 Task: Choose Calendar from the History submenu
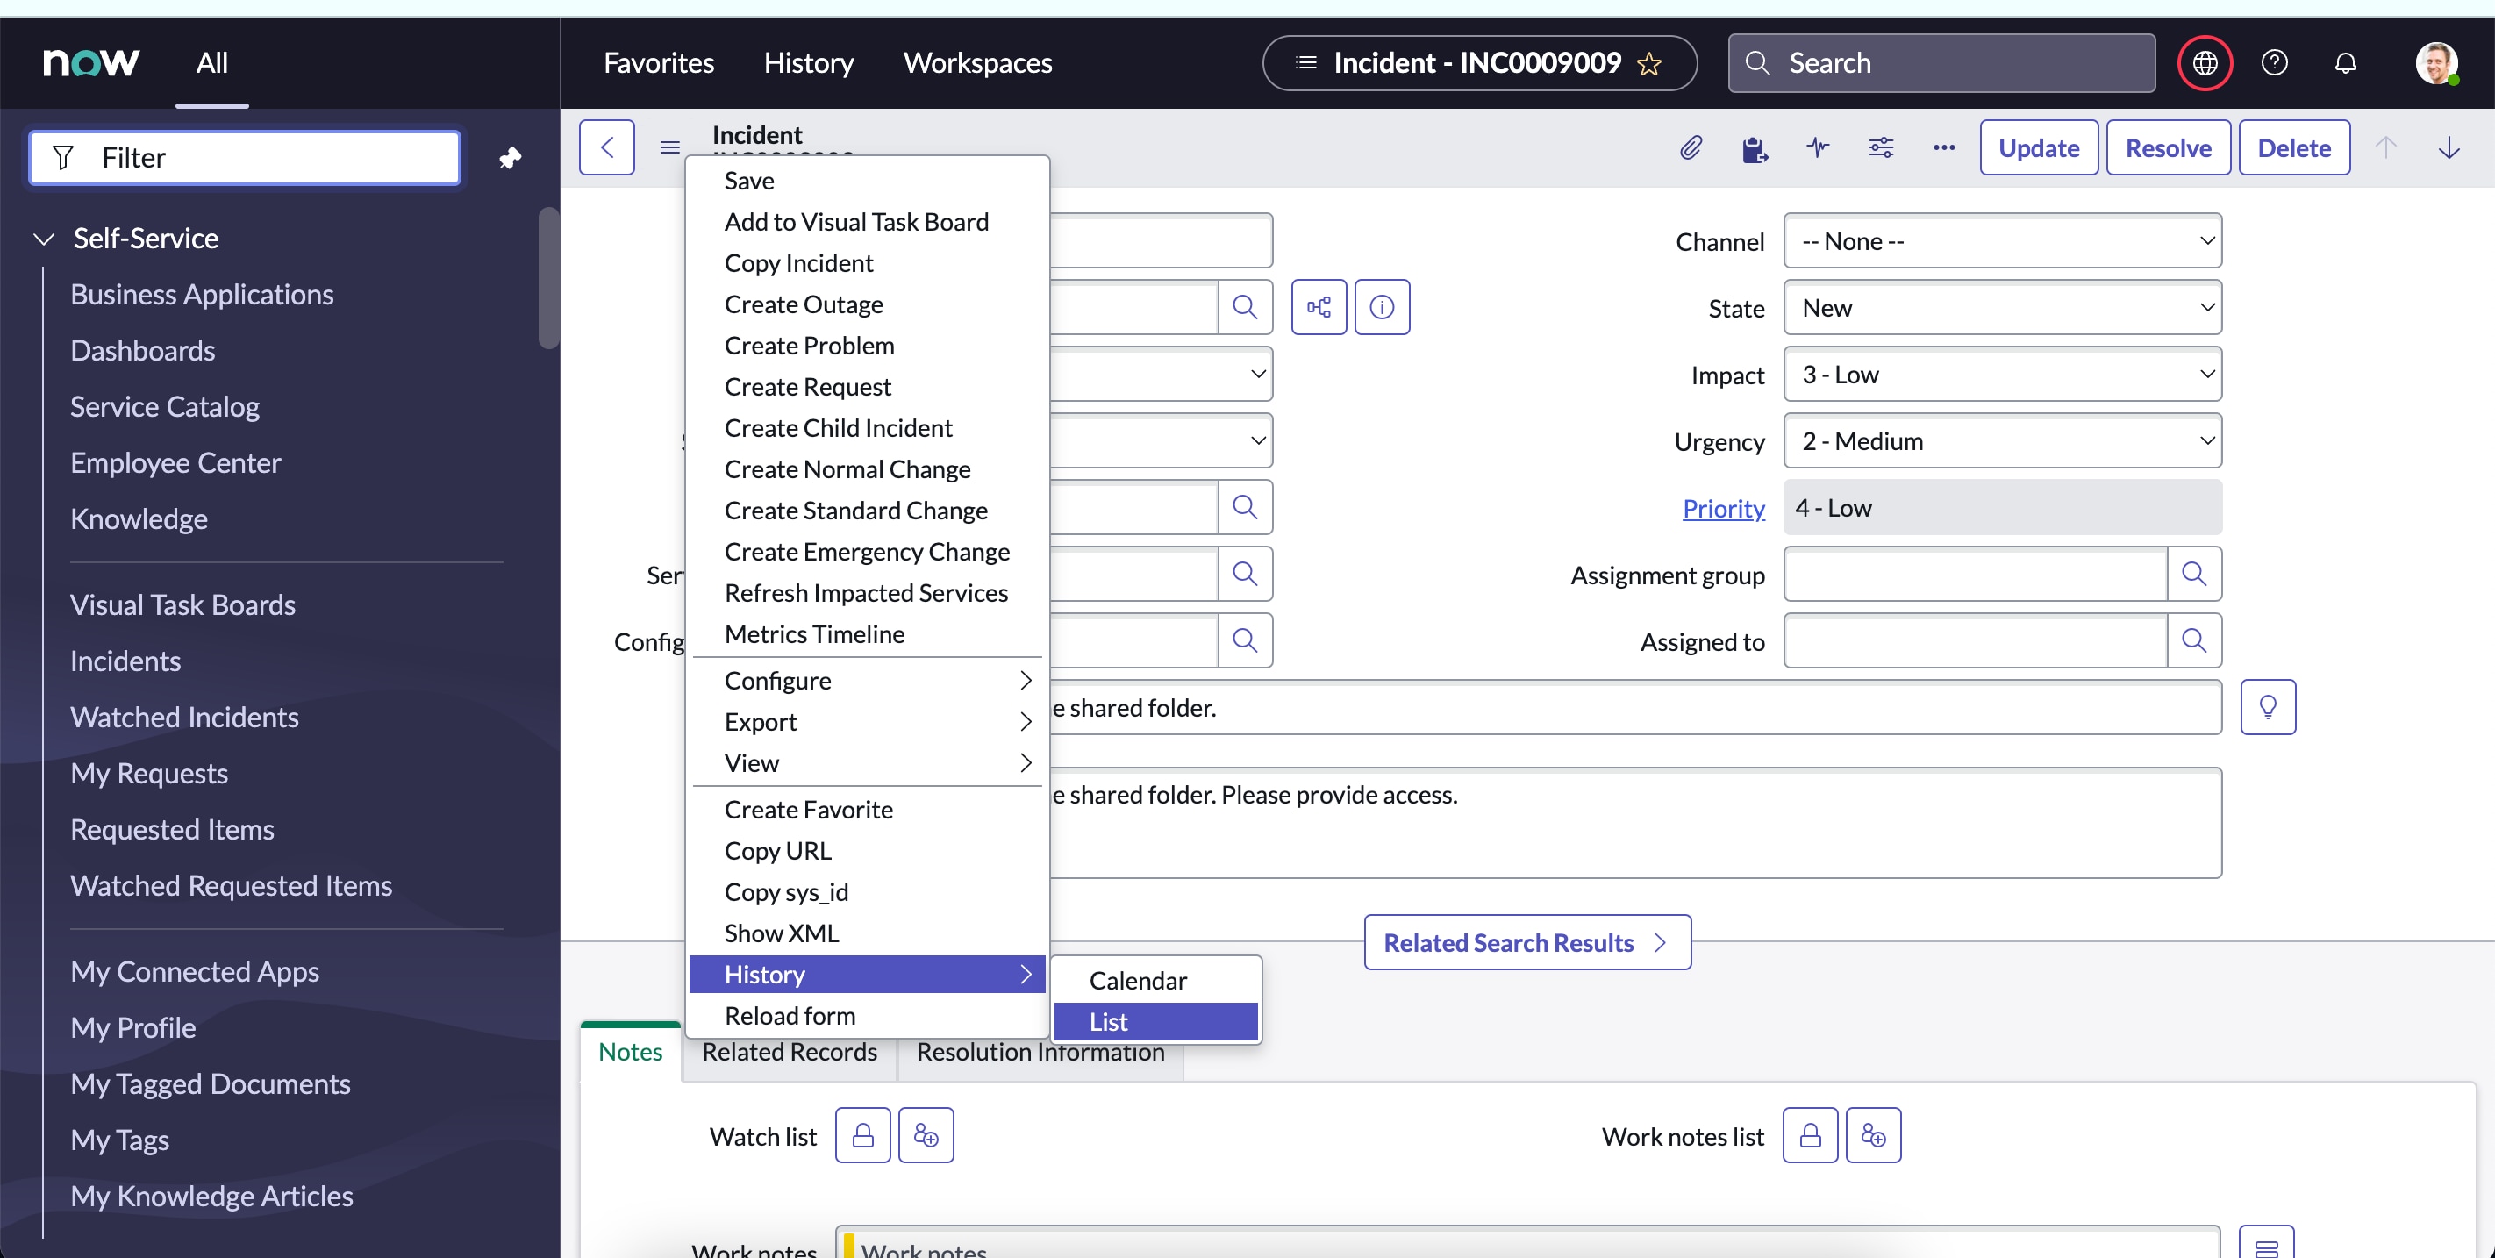[1155, 980]
